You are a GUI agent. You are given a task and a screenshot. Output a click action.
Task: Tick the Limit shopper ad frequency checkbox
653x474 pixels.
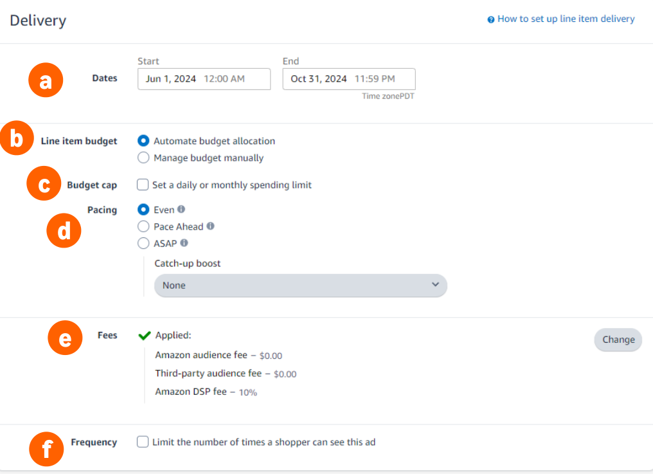(143, 442)
